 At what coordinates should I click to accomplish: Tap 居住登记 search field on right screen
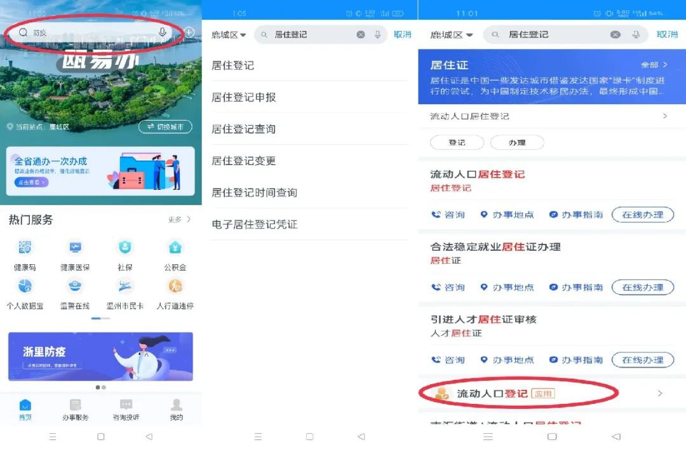[x=565, y=34]
